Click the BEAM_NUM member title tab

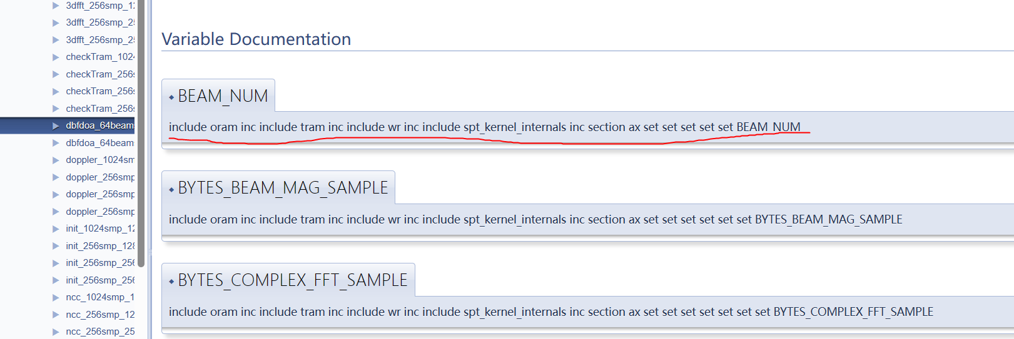coord(223,96)
